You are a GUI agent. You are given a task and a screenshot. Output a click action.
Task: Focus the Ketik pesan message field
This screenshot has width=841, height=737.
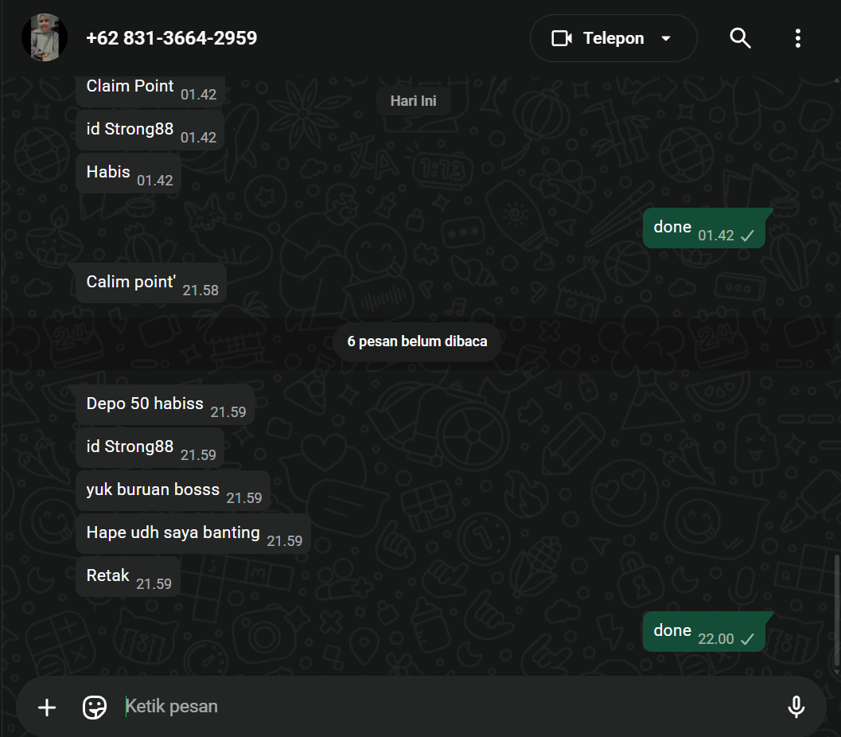pos(446,707)
